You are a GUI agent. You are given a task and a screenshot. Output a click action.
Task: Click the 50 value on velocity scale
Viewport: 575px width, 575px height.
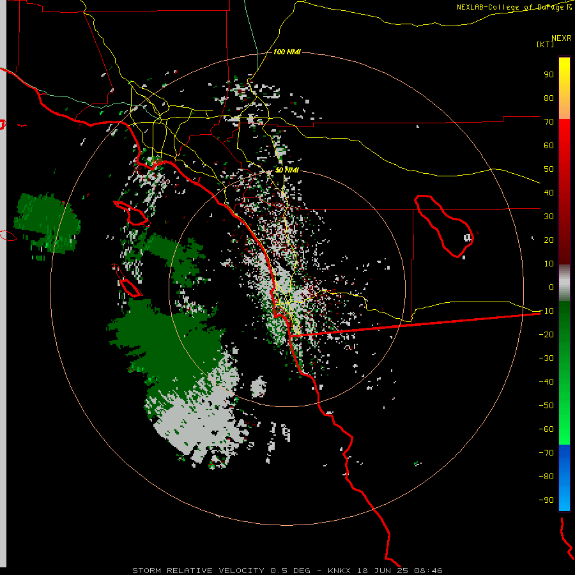click(x=549, y=169)
